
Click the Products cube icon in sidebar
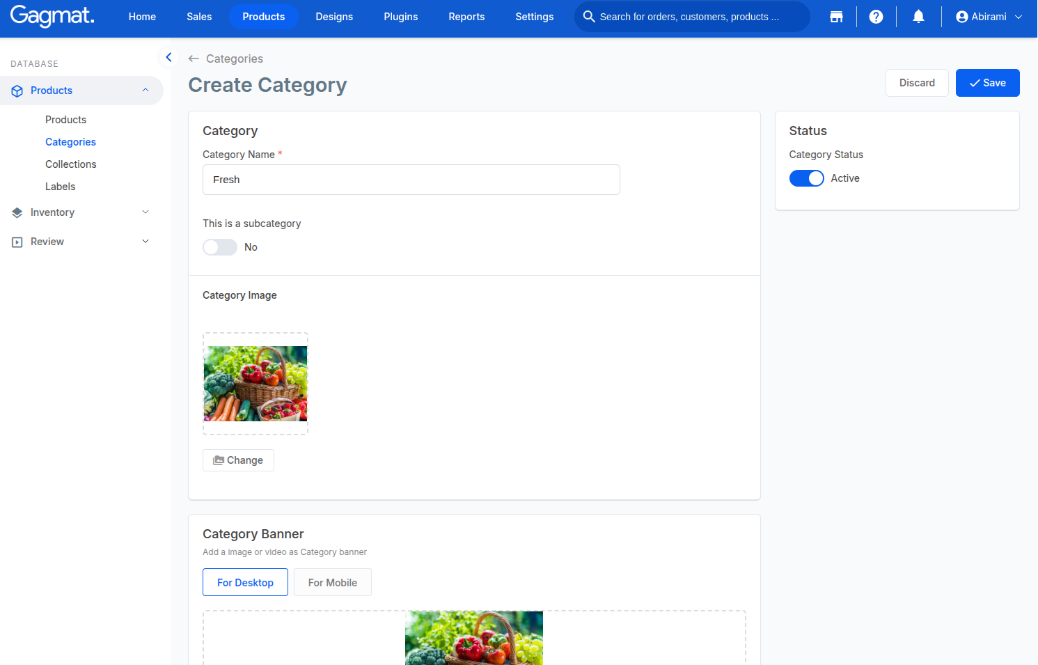tap(17, 91)
